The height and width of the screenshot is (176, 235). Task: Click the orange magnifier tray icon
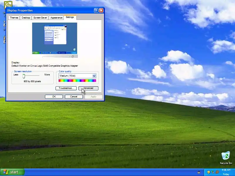(x=217, y=172)
